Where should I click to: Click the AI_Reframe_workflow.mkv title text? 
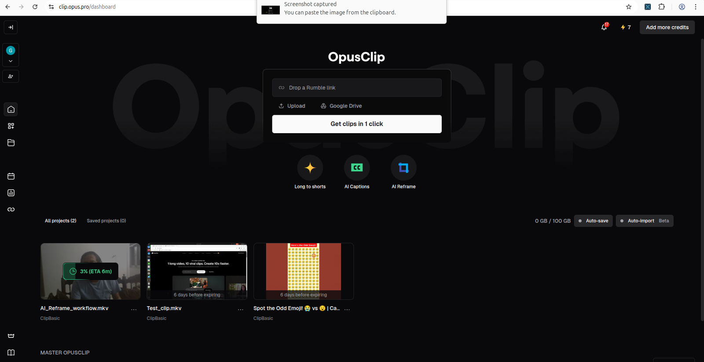[74, 308]
